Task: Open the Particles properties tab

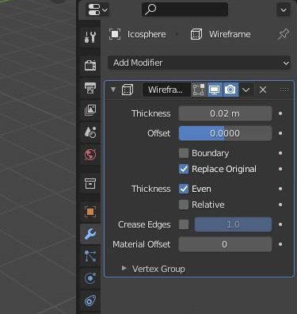Action: 90,256
